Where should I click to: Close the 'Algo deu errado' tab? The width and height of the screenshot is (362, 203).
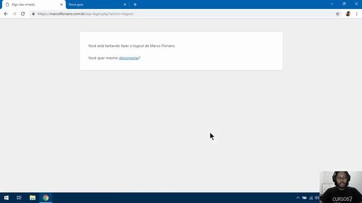62,5
